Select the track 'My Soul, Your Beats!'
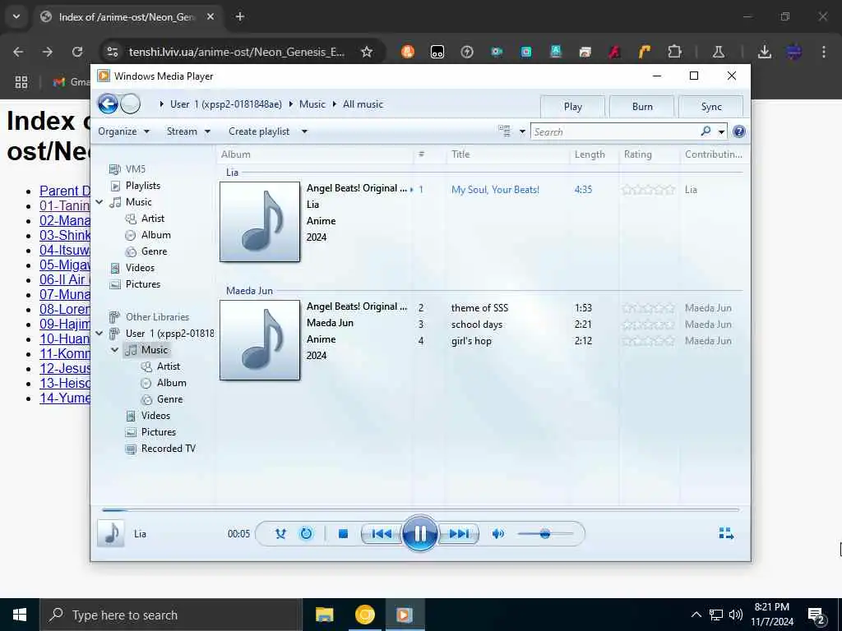This screenshot has height=631, width=842. coord(495,190)
